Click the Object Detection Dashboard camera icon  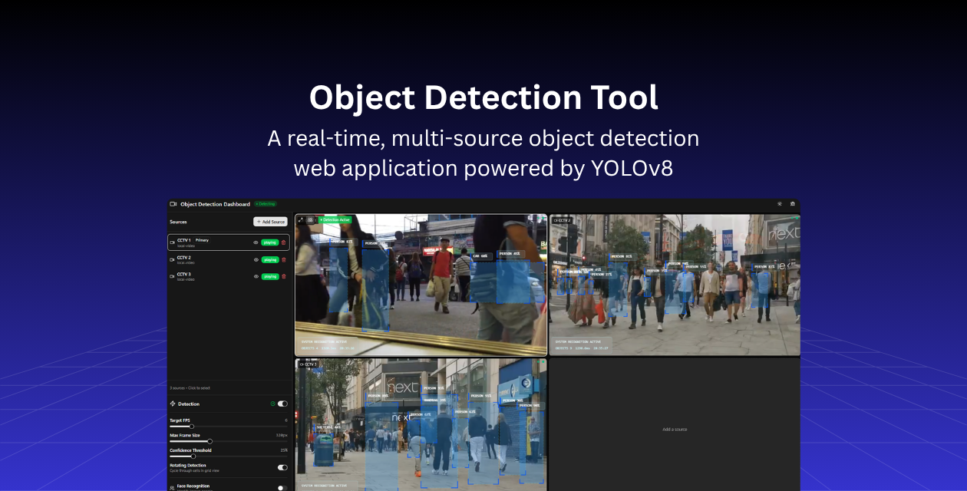click(173, 204)
